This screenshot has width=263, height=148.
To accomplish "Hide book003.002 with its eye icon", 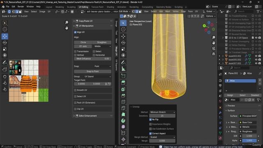I will click(x=256, y=56).
